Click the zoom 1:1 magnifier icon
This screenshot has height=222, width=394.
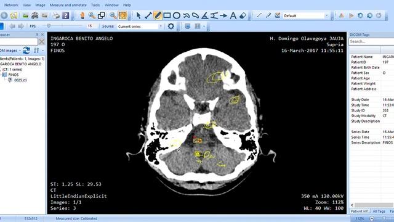click(x=113, y=15)
